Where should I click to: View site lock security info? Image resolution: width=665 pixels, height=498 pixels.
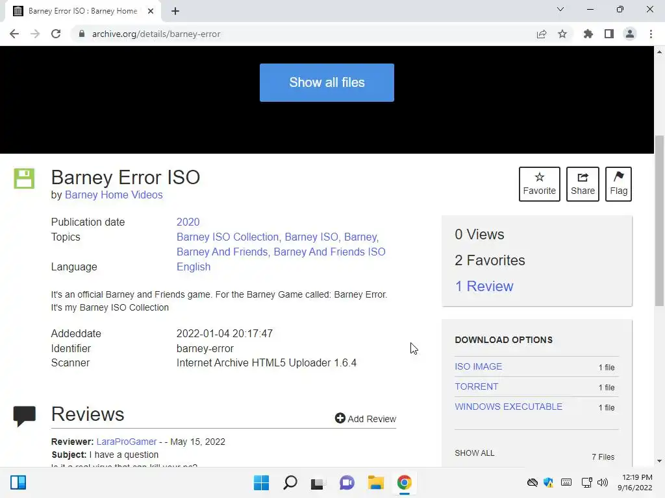click(82, 34)
